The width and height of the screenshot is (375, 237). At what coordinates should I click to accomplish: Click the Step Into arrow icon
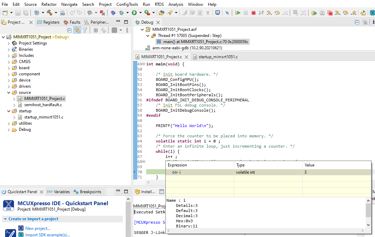pos(269,13)
